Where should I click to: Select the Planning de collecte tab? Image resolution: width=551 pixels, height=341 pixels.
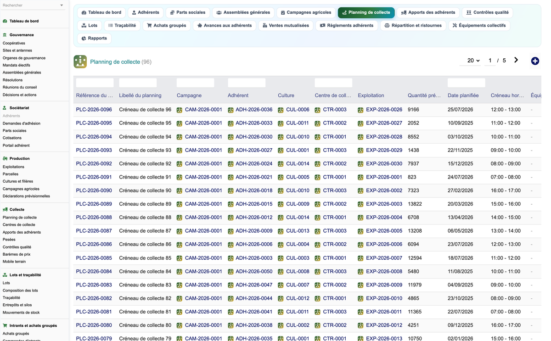(366, 12)
